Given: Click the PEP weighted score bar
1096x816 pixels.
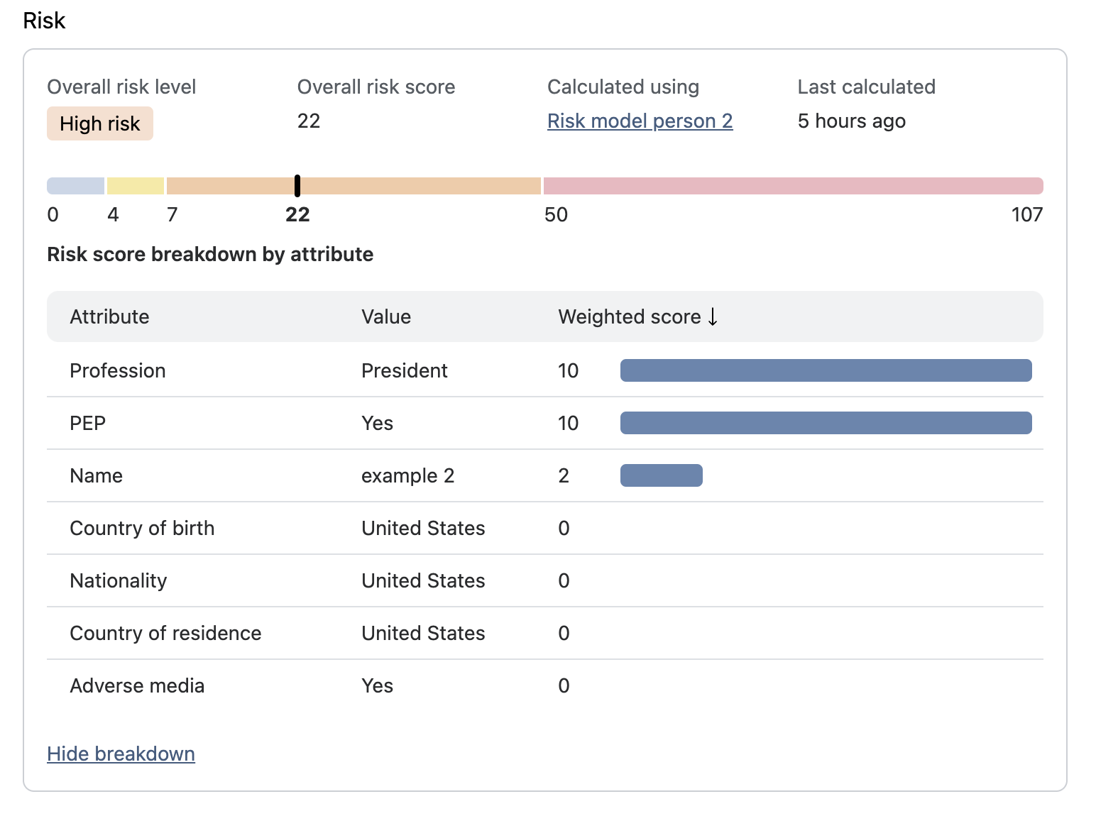Looking at the screenshot, I should (x=826, y=423).
